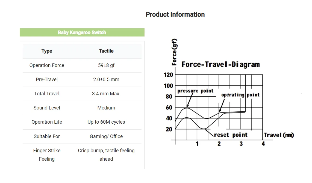Click the Total Travel row label
312x183 pixels.
click(x=47, y=94)
